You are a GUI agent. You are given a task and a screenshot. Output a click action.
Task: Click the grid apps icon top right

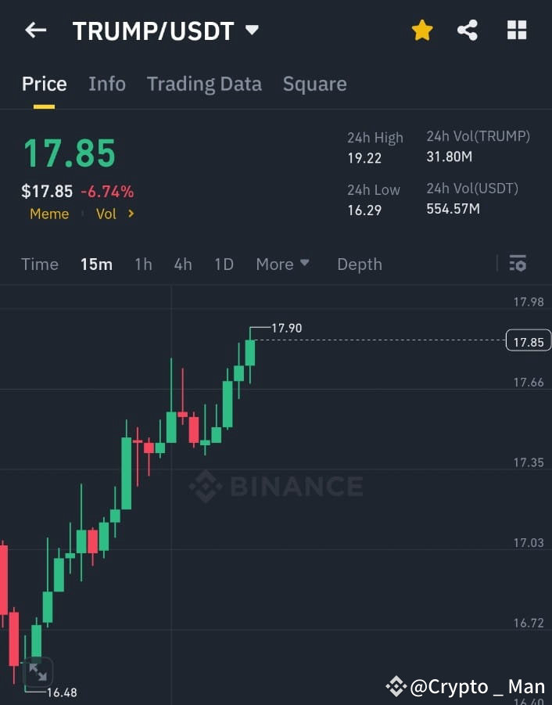(x=517, y=30)
